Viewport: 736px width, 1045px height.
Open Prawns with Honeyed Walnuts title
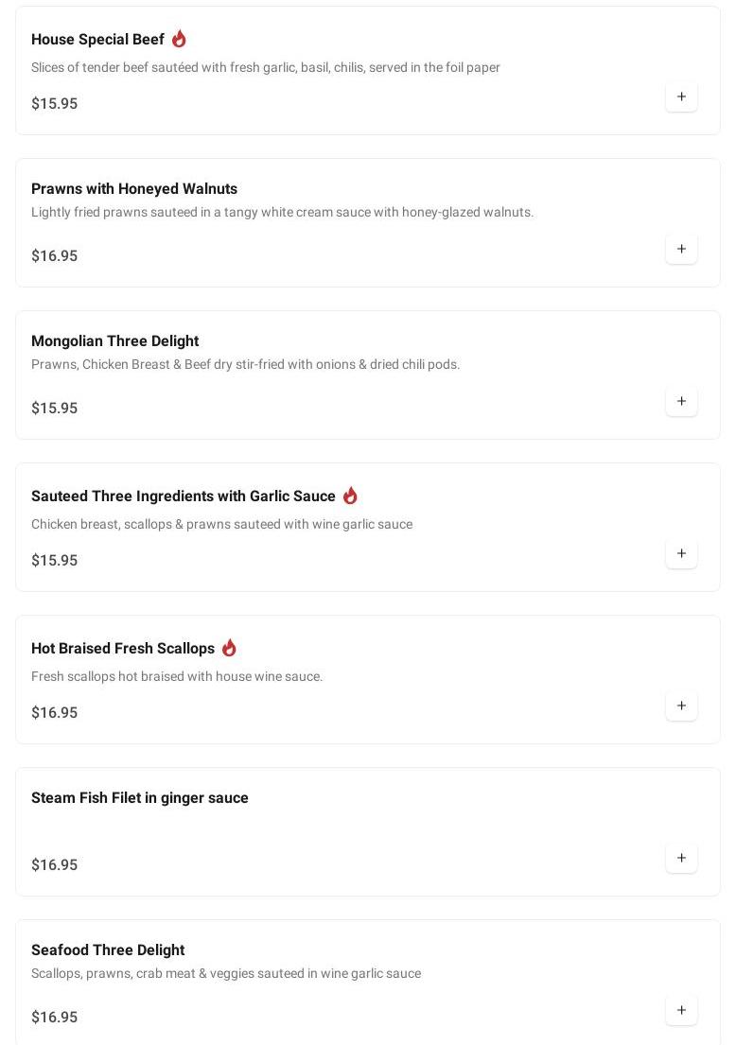click(x=134, y=189)
